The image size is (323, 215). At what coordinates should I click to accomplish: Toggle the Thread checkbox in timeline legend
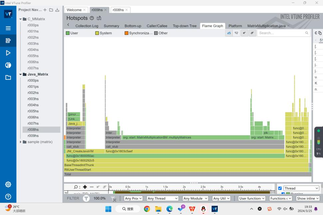(x=280, y=188)
